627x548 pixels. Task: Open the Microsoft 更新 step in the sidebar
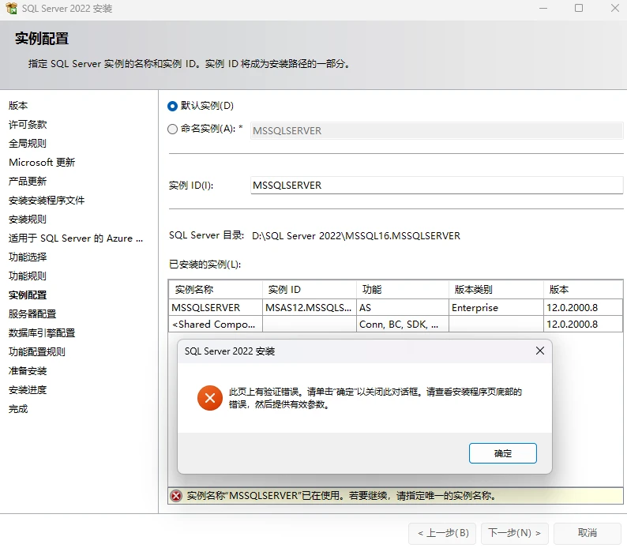(42, 163)
